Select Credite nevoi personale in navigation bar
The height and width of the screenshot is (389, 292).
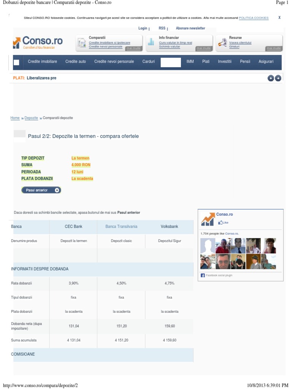(x=114, y=62)
